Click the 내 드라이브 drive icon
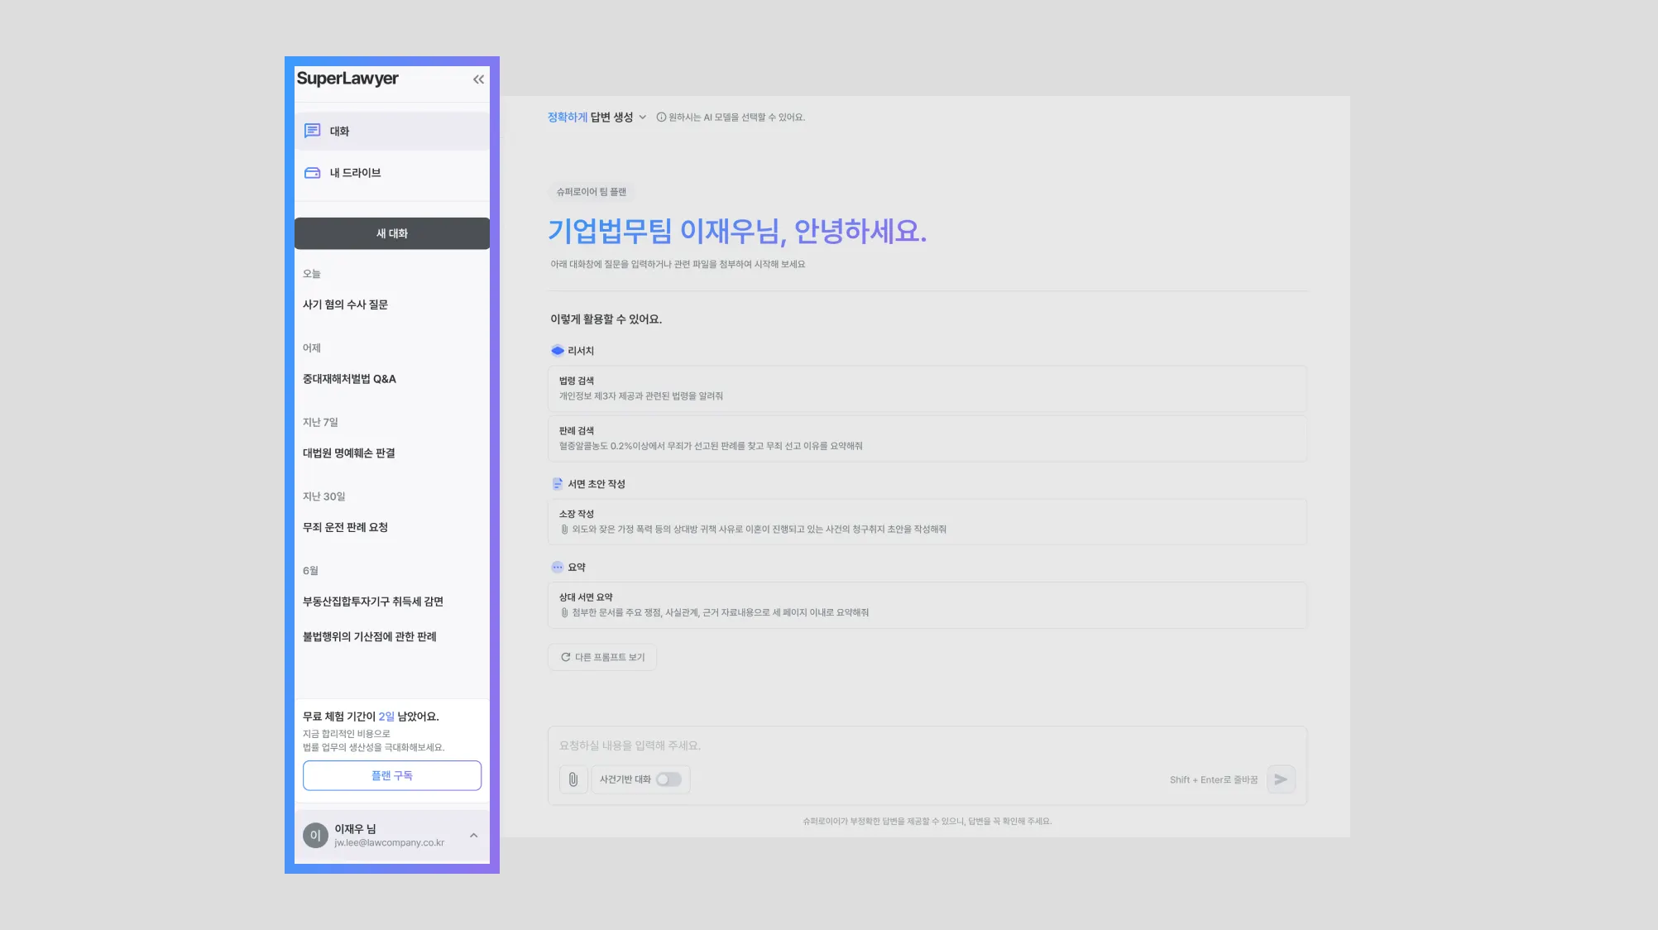Viewport: 1658px width, 930px height. click(x=312, y=173)
